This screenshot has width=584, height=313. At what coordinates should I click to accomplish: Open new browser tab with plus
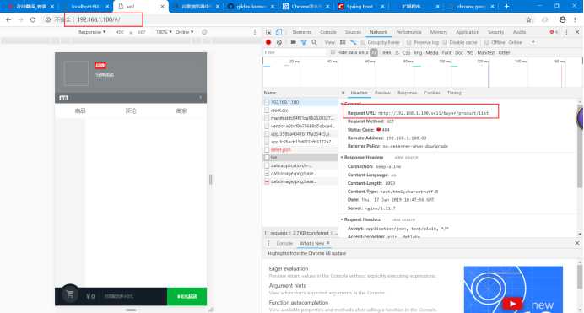click(506, 6)
